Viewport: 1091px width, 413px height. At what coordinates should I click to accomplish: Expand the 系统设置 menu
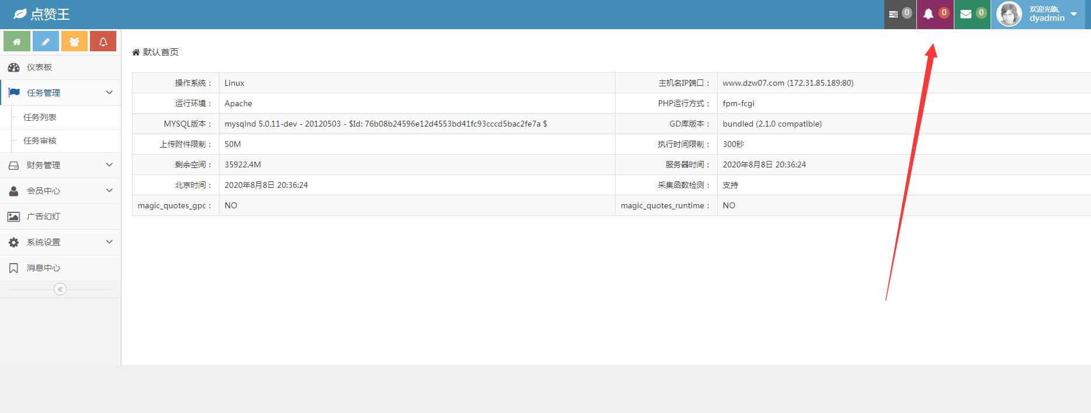(60, 242)
